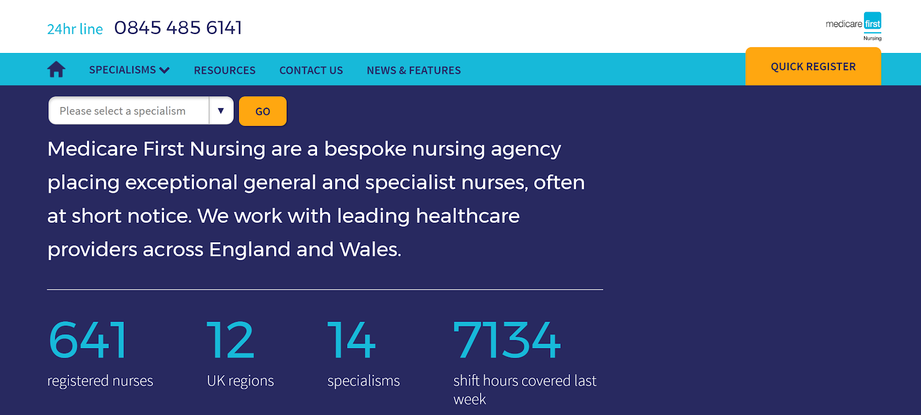Click the 14 specialisms statistic
921x415 pixels.
[x=352, y=340]
